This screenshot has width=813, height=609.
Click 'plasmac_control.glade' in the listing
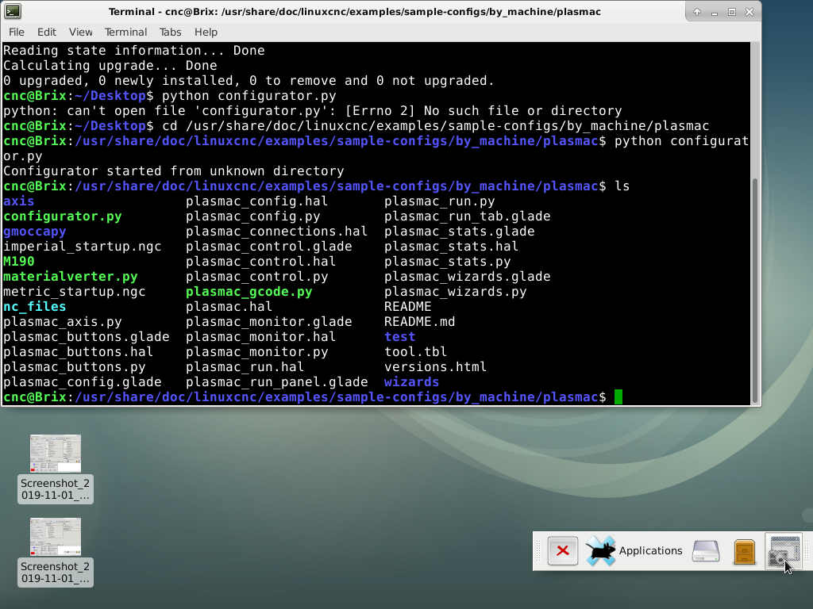(269, 247)
